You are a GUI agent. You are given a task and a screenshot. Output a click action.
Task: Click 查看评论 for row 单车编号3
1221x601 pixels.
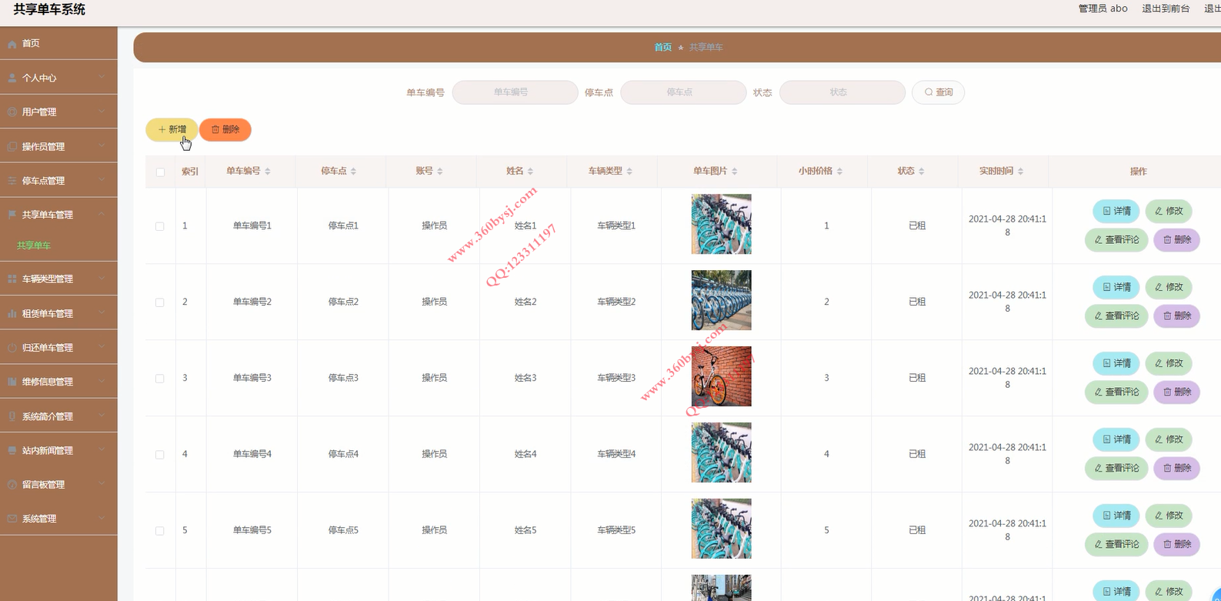(x=1116, y=392)
